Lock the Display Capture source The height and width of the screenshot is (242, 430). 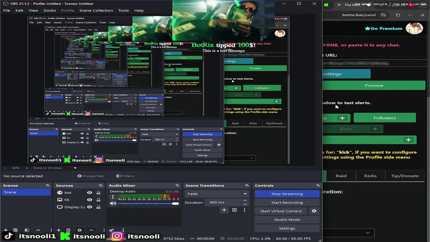[98, 207]
